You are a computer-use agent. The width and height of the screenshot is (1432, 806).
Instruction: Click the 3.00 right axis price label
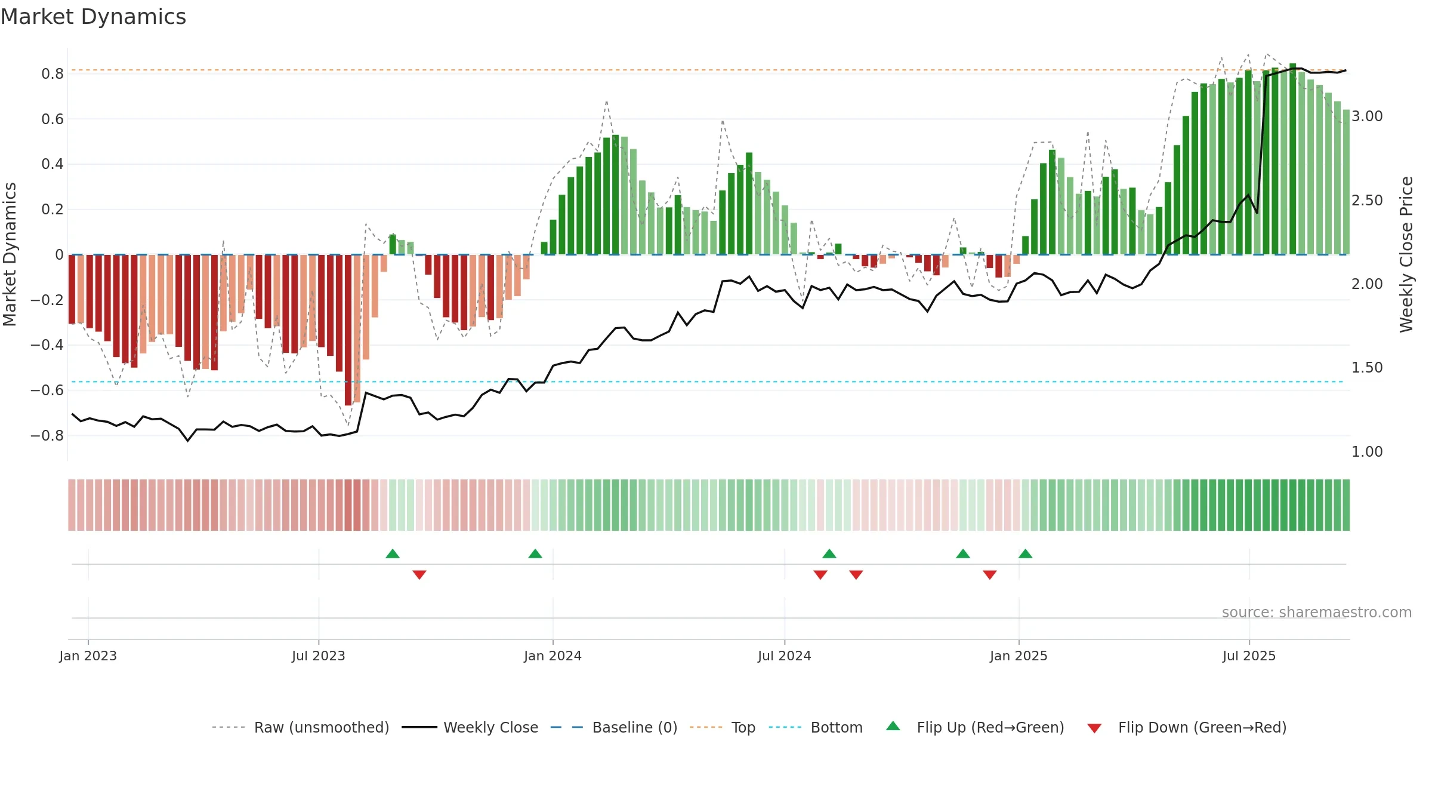click(x=1367, y=116)
